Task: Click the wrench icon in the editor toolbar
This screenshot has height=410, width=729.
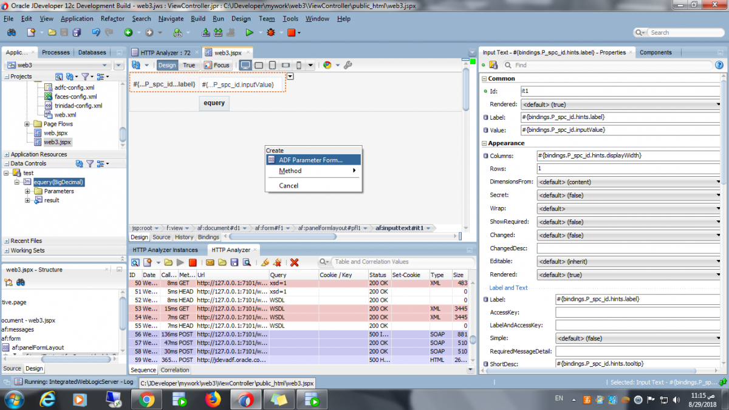Action: pyautogui.click(x=347, y=65)
